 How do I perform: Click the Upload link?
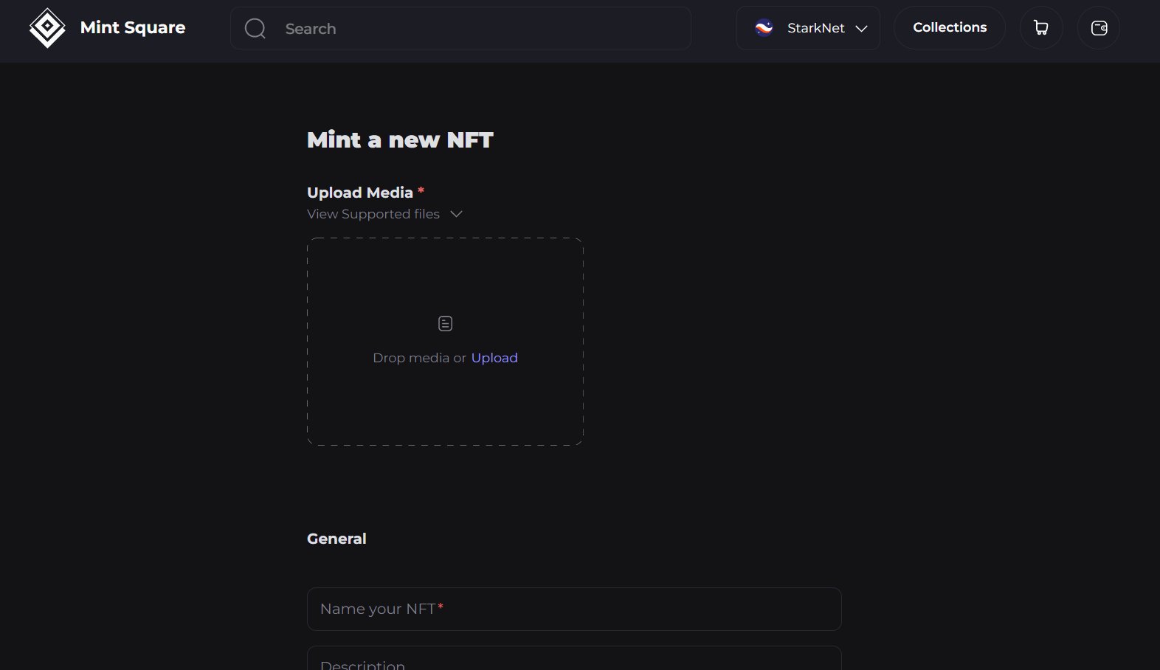click(494, 358)
